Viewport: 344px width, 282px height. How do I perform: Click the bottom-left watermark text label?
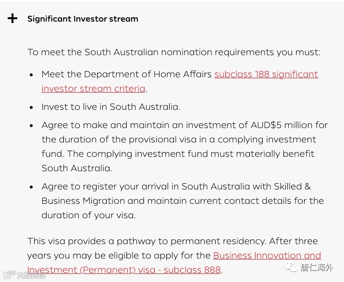32,275
